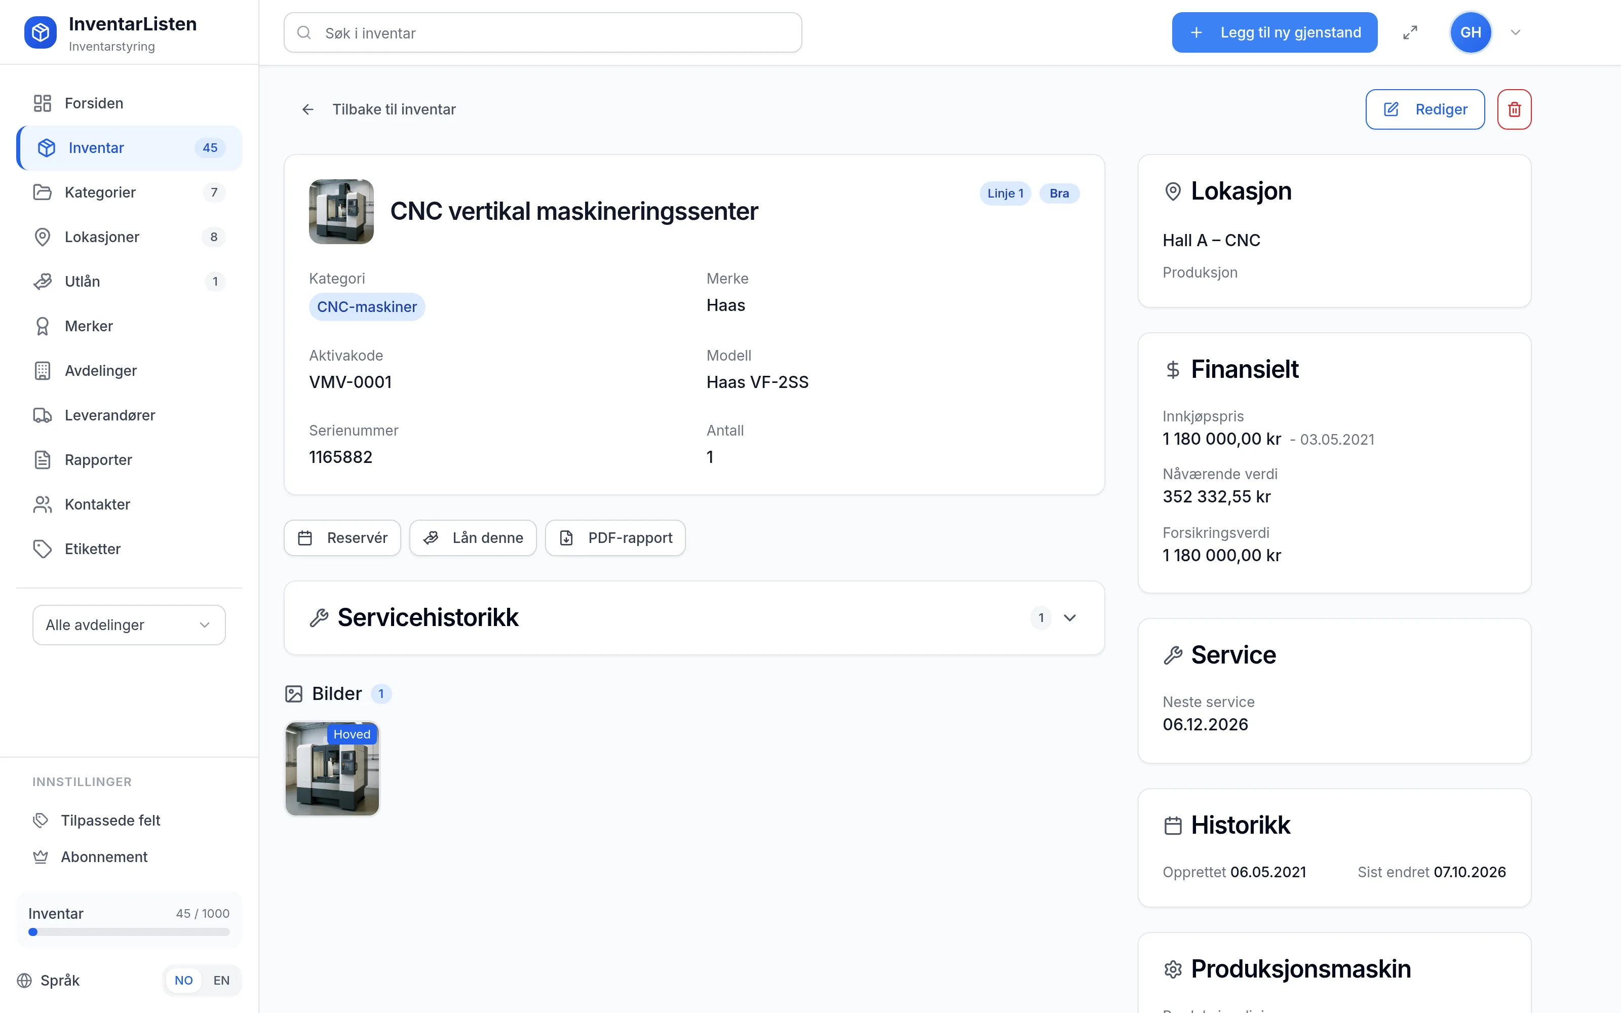
Task: Click the magnifier icon in the search box
Action: pos(304,33)
